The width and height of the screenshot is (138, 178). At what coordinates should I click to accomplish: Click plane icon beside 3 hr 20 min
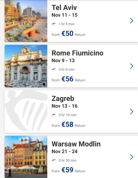[54, 160]
